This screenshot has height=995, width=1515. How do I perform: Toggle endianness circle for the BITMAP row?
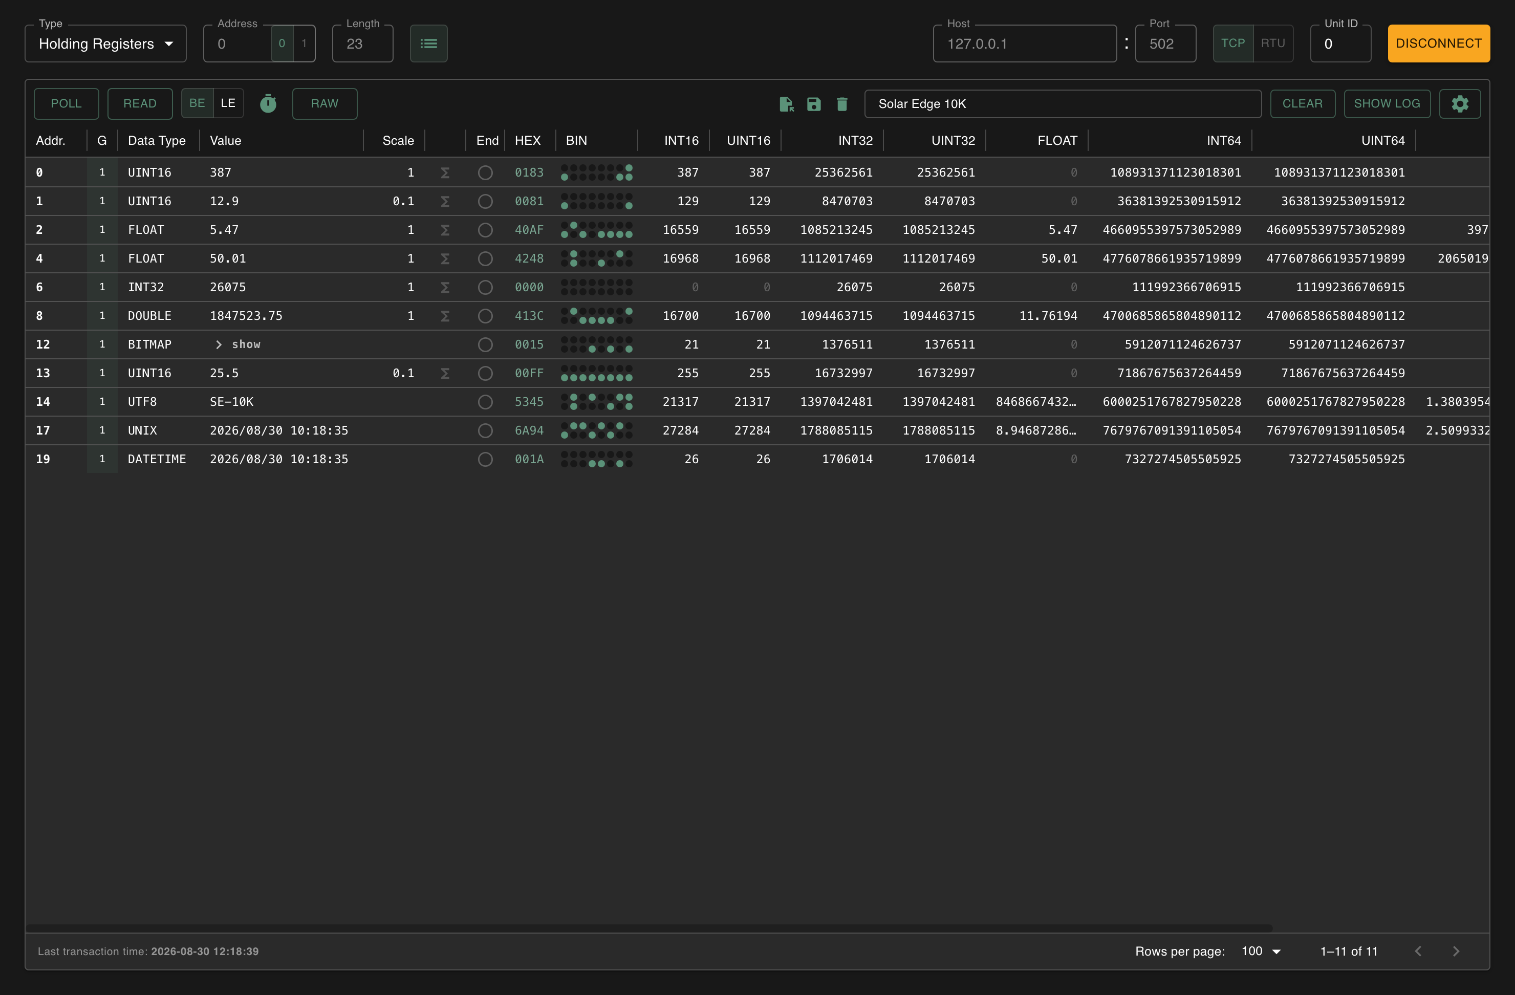tap(485, 344)
